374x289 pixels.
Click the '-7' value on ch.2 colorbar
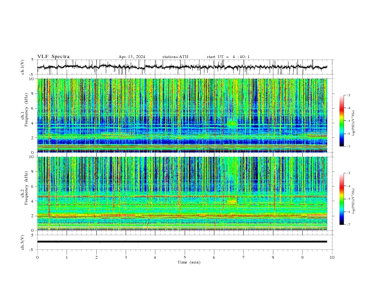coord(348,225)
